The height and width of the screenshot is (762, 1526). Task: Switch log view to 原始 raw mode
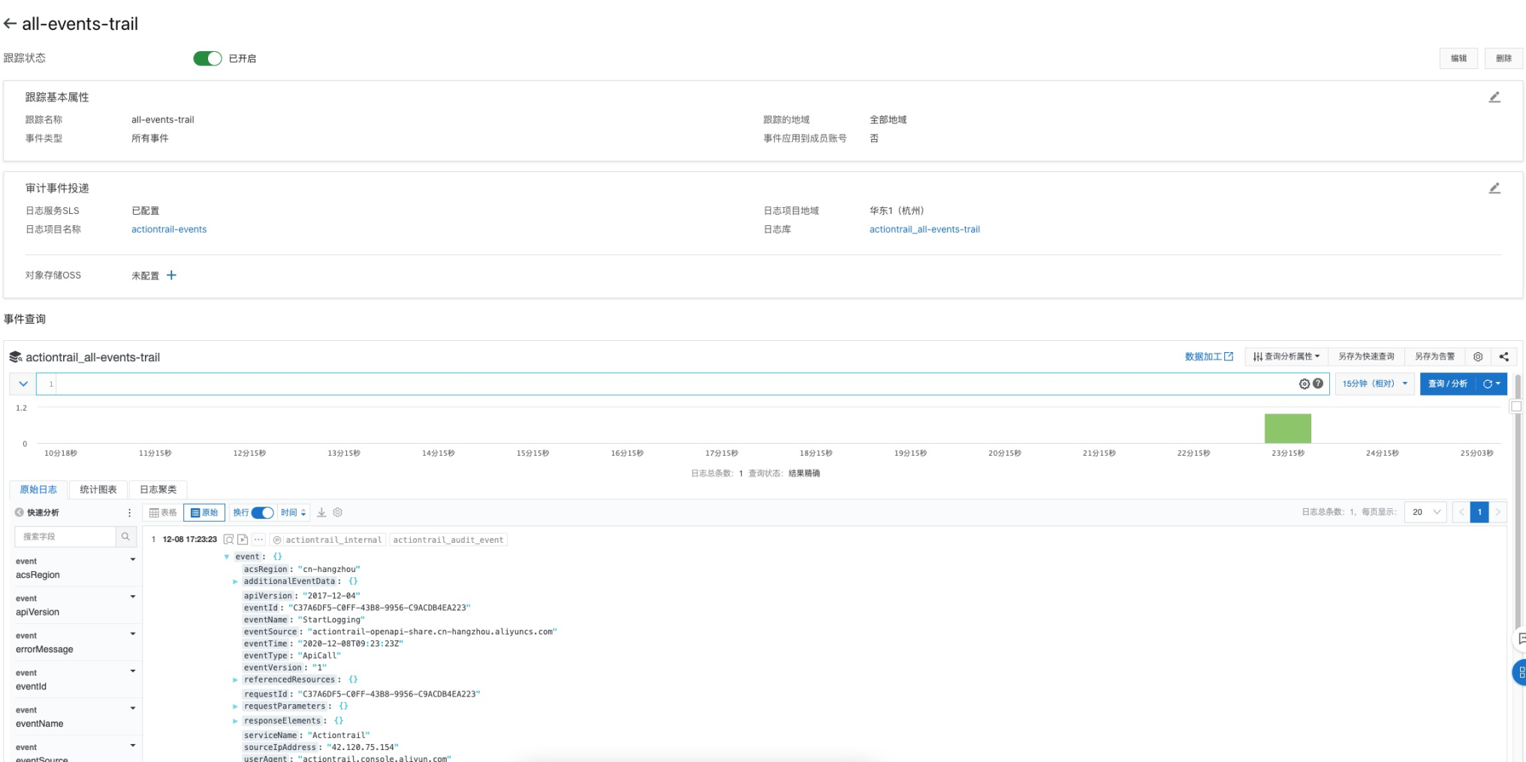click(204, 513)
